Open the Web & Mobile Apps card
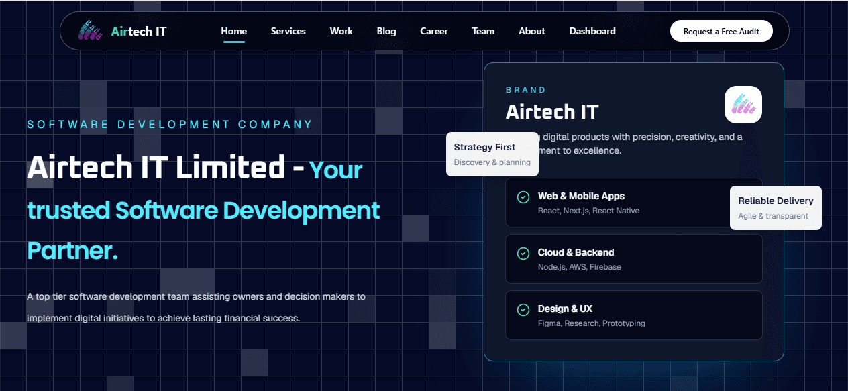This screenshot has height=391, width=848. click(x=633, y=203)
